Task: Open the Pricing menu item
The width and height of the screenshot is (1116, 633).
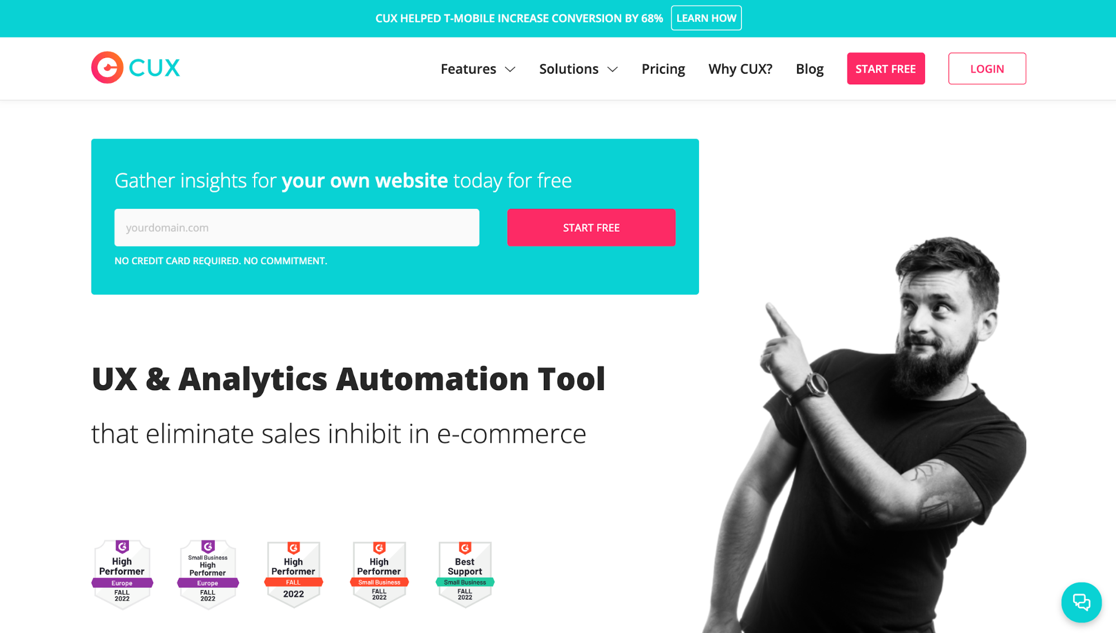Action: point(662,68)
